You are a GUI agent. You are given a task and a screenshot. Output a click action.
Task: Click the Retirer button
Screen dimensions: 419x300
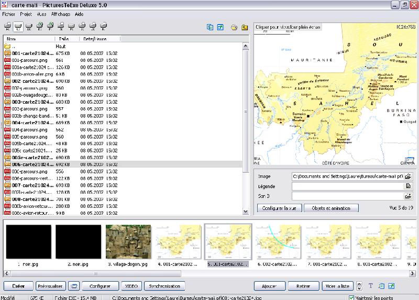[x=303, y=286]
